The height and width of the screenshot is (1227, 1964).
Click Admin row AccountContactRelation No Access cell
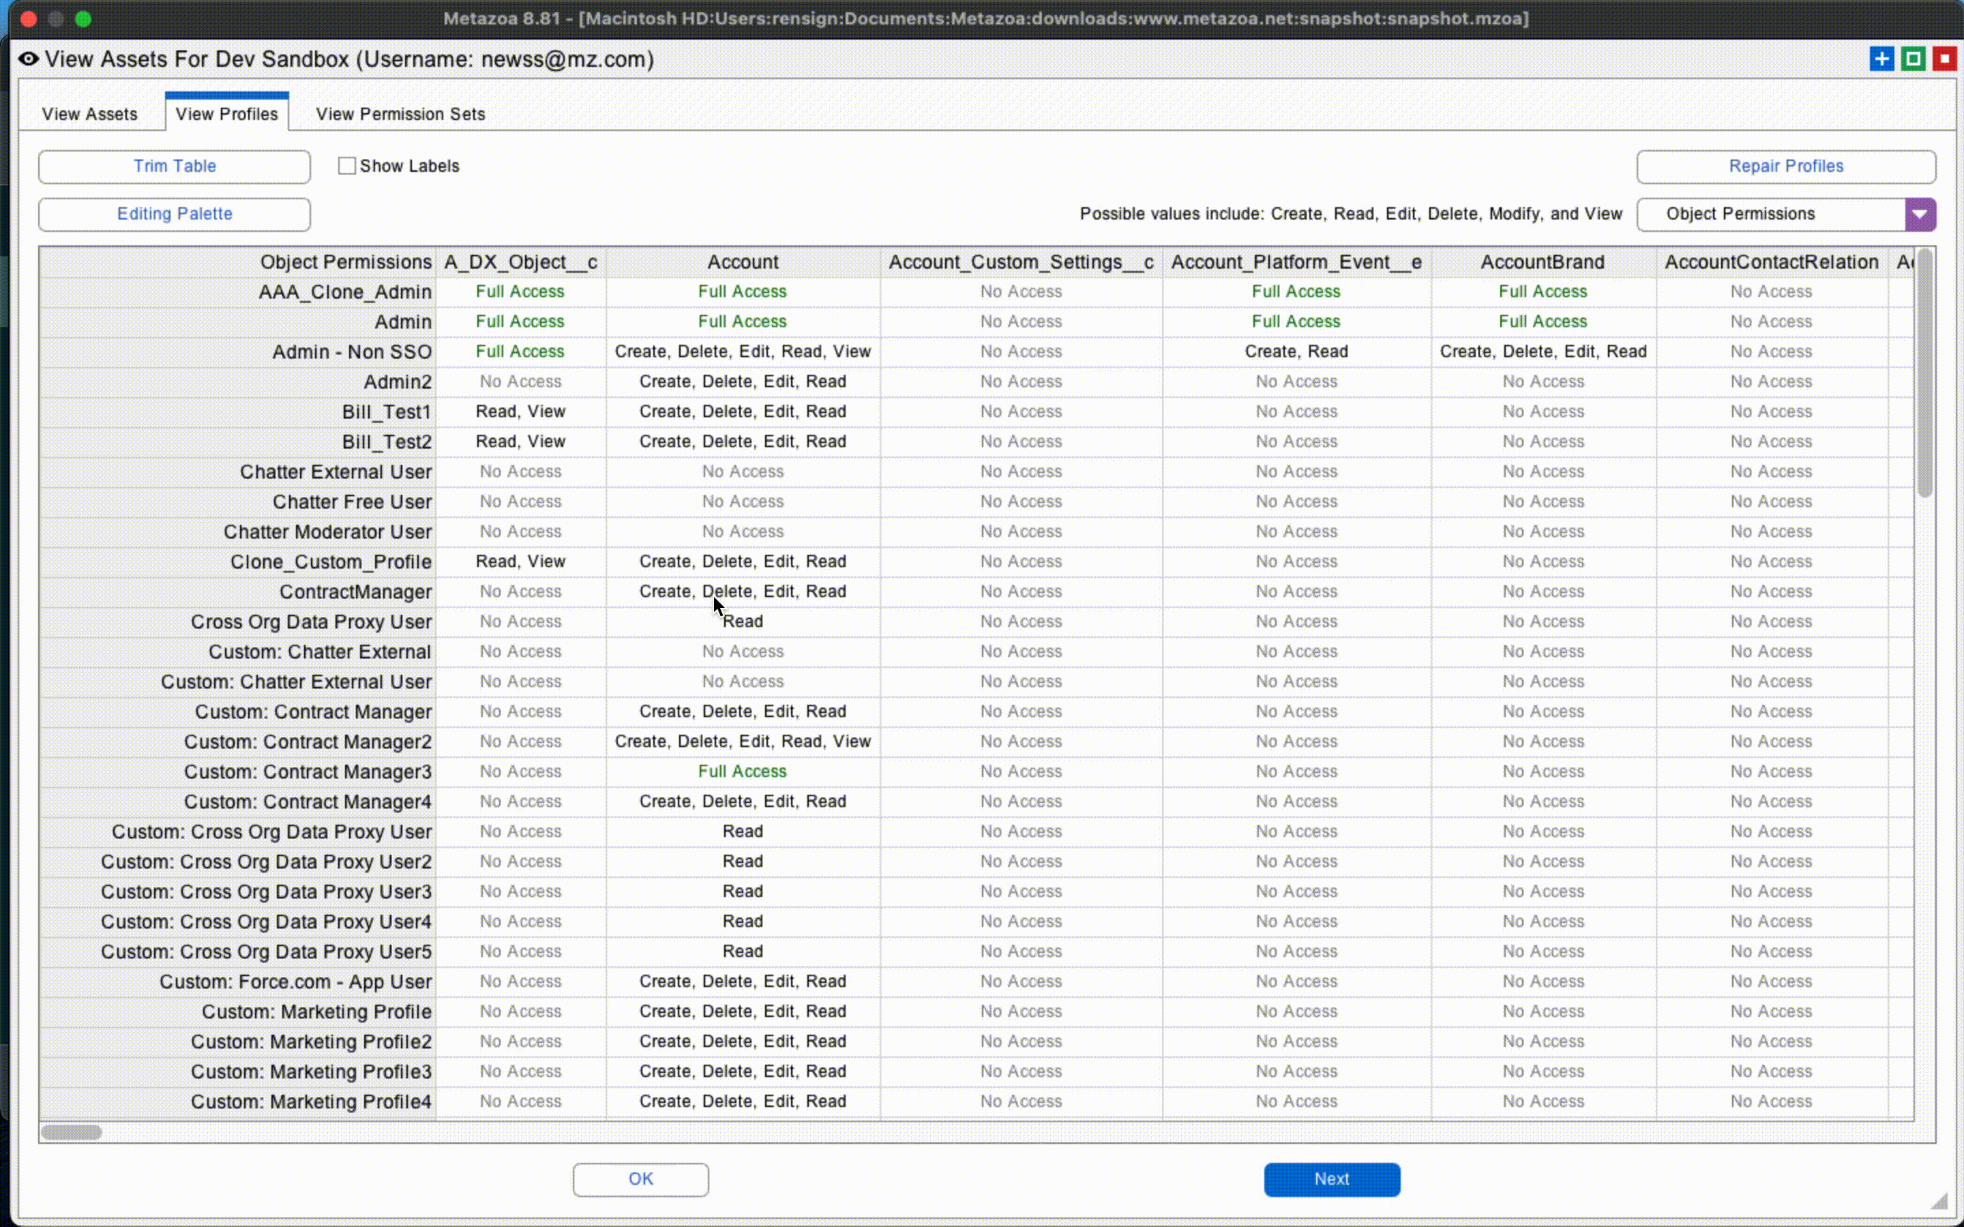tap(1771, 321)
